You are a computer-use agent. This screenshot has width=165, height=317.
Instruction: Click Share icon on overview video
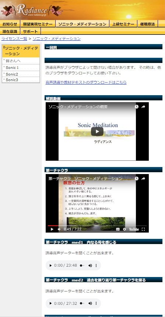(143, 107)
